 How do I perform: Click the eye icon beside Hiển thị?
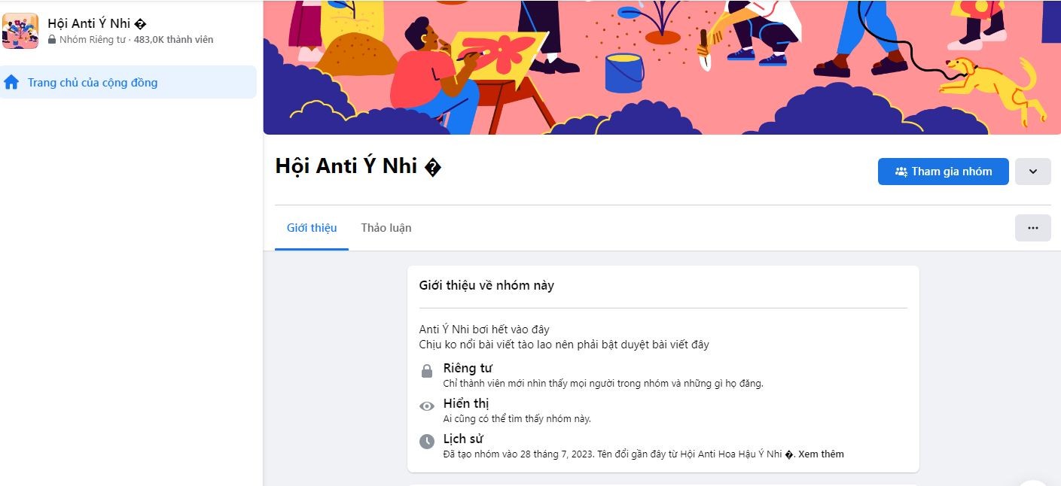[427, 406]
